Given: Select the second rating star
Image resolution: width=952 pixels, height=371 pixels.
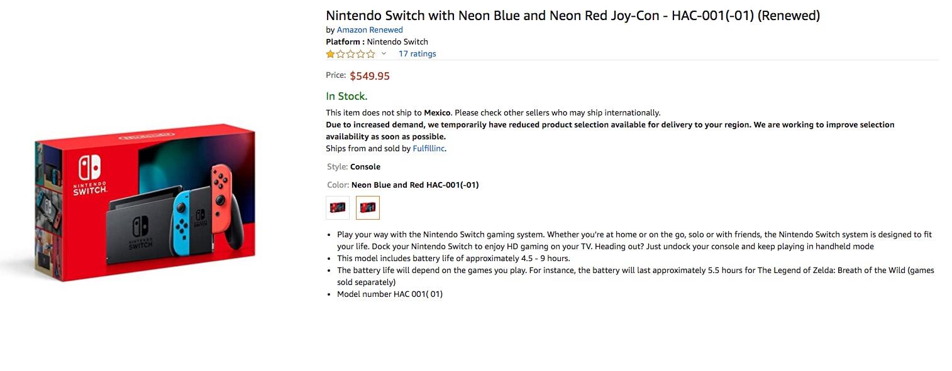Looking at the screenshot, I should click(340, 54).
